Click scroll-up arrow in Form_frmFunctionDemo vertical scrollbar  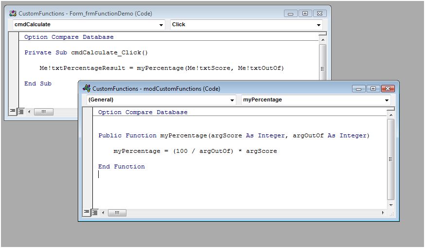point(322,40)
